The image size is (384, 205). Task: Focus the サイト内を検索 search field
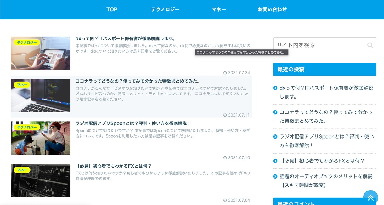tap(325, 45)
